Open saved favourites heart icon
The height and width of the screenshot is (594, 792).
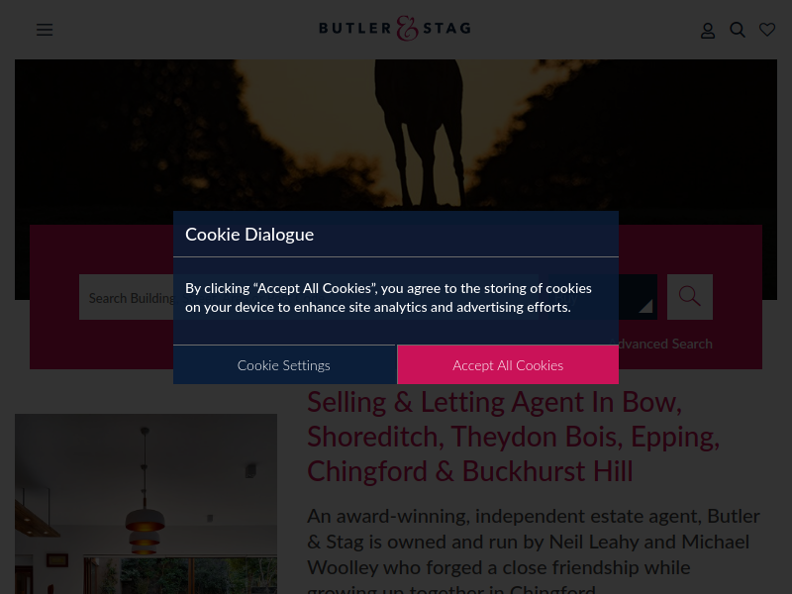pos(767,30)
